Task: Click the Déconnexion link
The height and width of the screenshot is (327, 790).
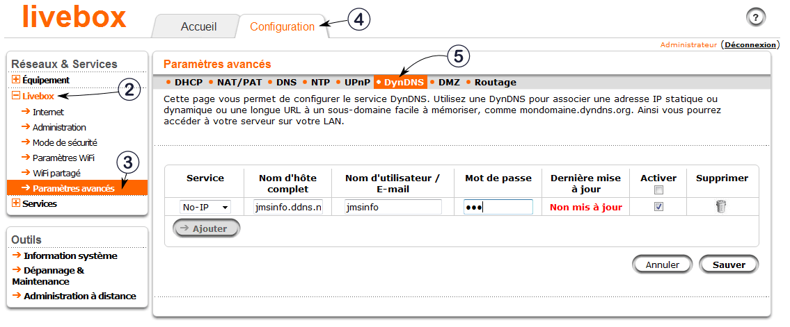Action: point(751,44)
